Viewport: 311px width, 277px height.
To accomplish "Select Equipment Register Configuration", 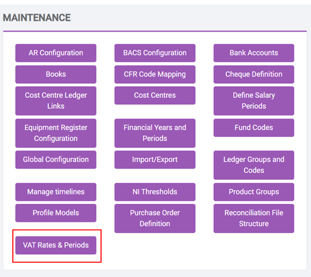I will tap(56, 133).
